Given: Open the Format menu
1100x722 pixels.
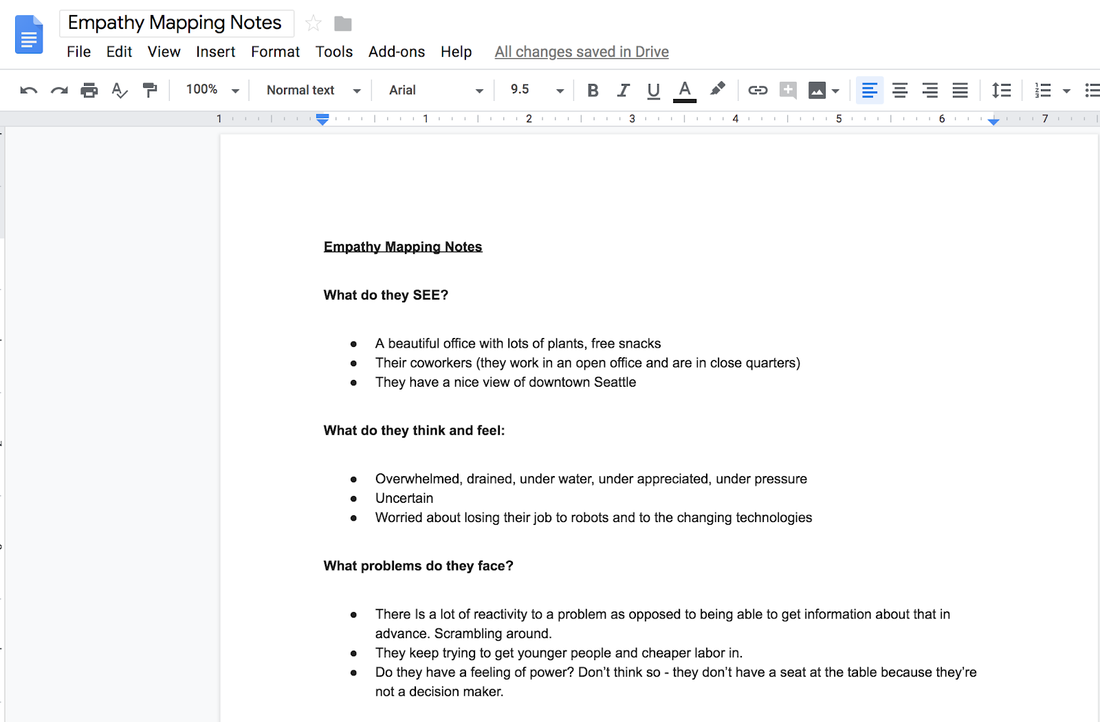Looking at the screenshot, I should (x=275, y=52).
